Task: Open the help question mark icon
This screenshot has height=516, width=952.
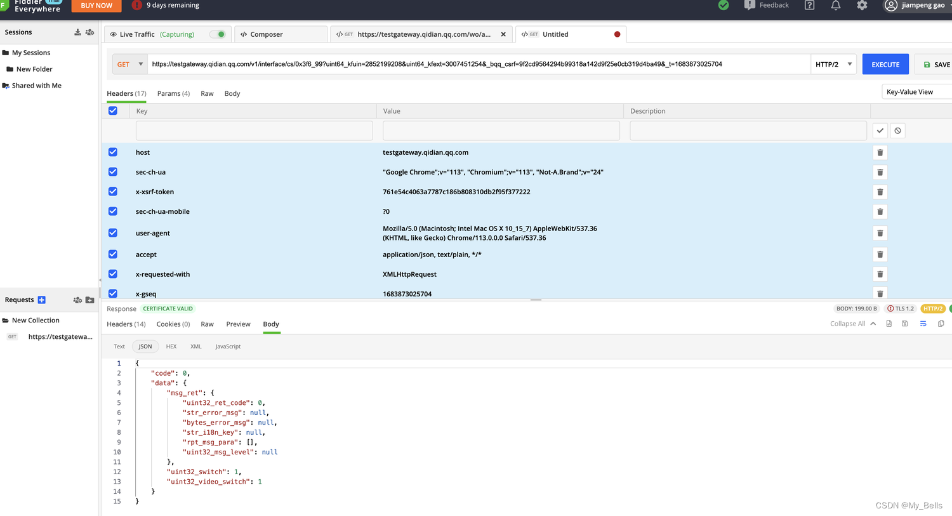Action: (x=809, y=5)
